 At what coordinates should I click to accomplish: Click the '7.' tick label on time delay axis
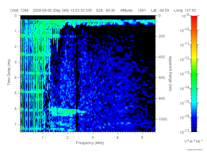pos(16,124)
